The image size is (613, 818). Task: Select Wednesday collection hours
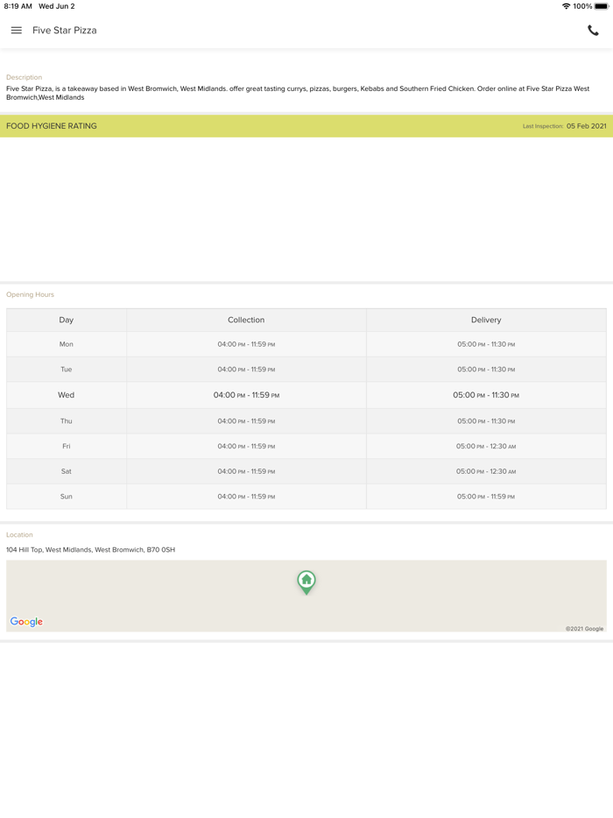pyautogui.click(x=246, y=395)
